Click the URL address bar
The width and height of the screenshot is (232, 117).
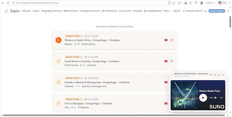(91, 3)
